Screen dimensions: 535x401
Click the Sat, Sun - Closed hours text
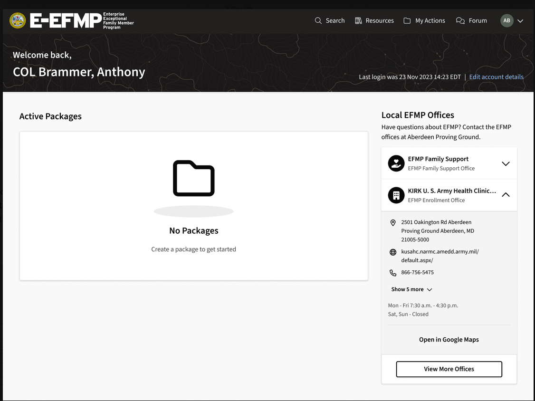point(408,314)
